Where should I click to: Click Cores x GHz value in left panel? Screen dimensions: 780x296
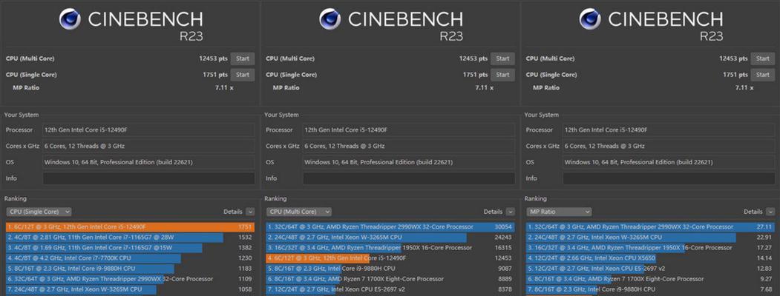tap(148, 147)
